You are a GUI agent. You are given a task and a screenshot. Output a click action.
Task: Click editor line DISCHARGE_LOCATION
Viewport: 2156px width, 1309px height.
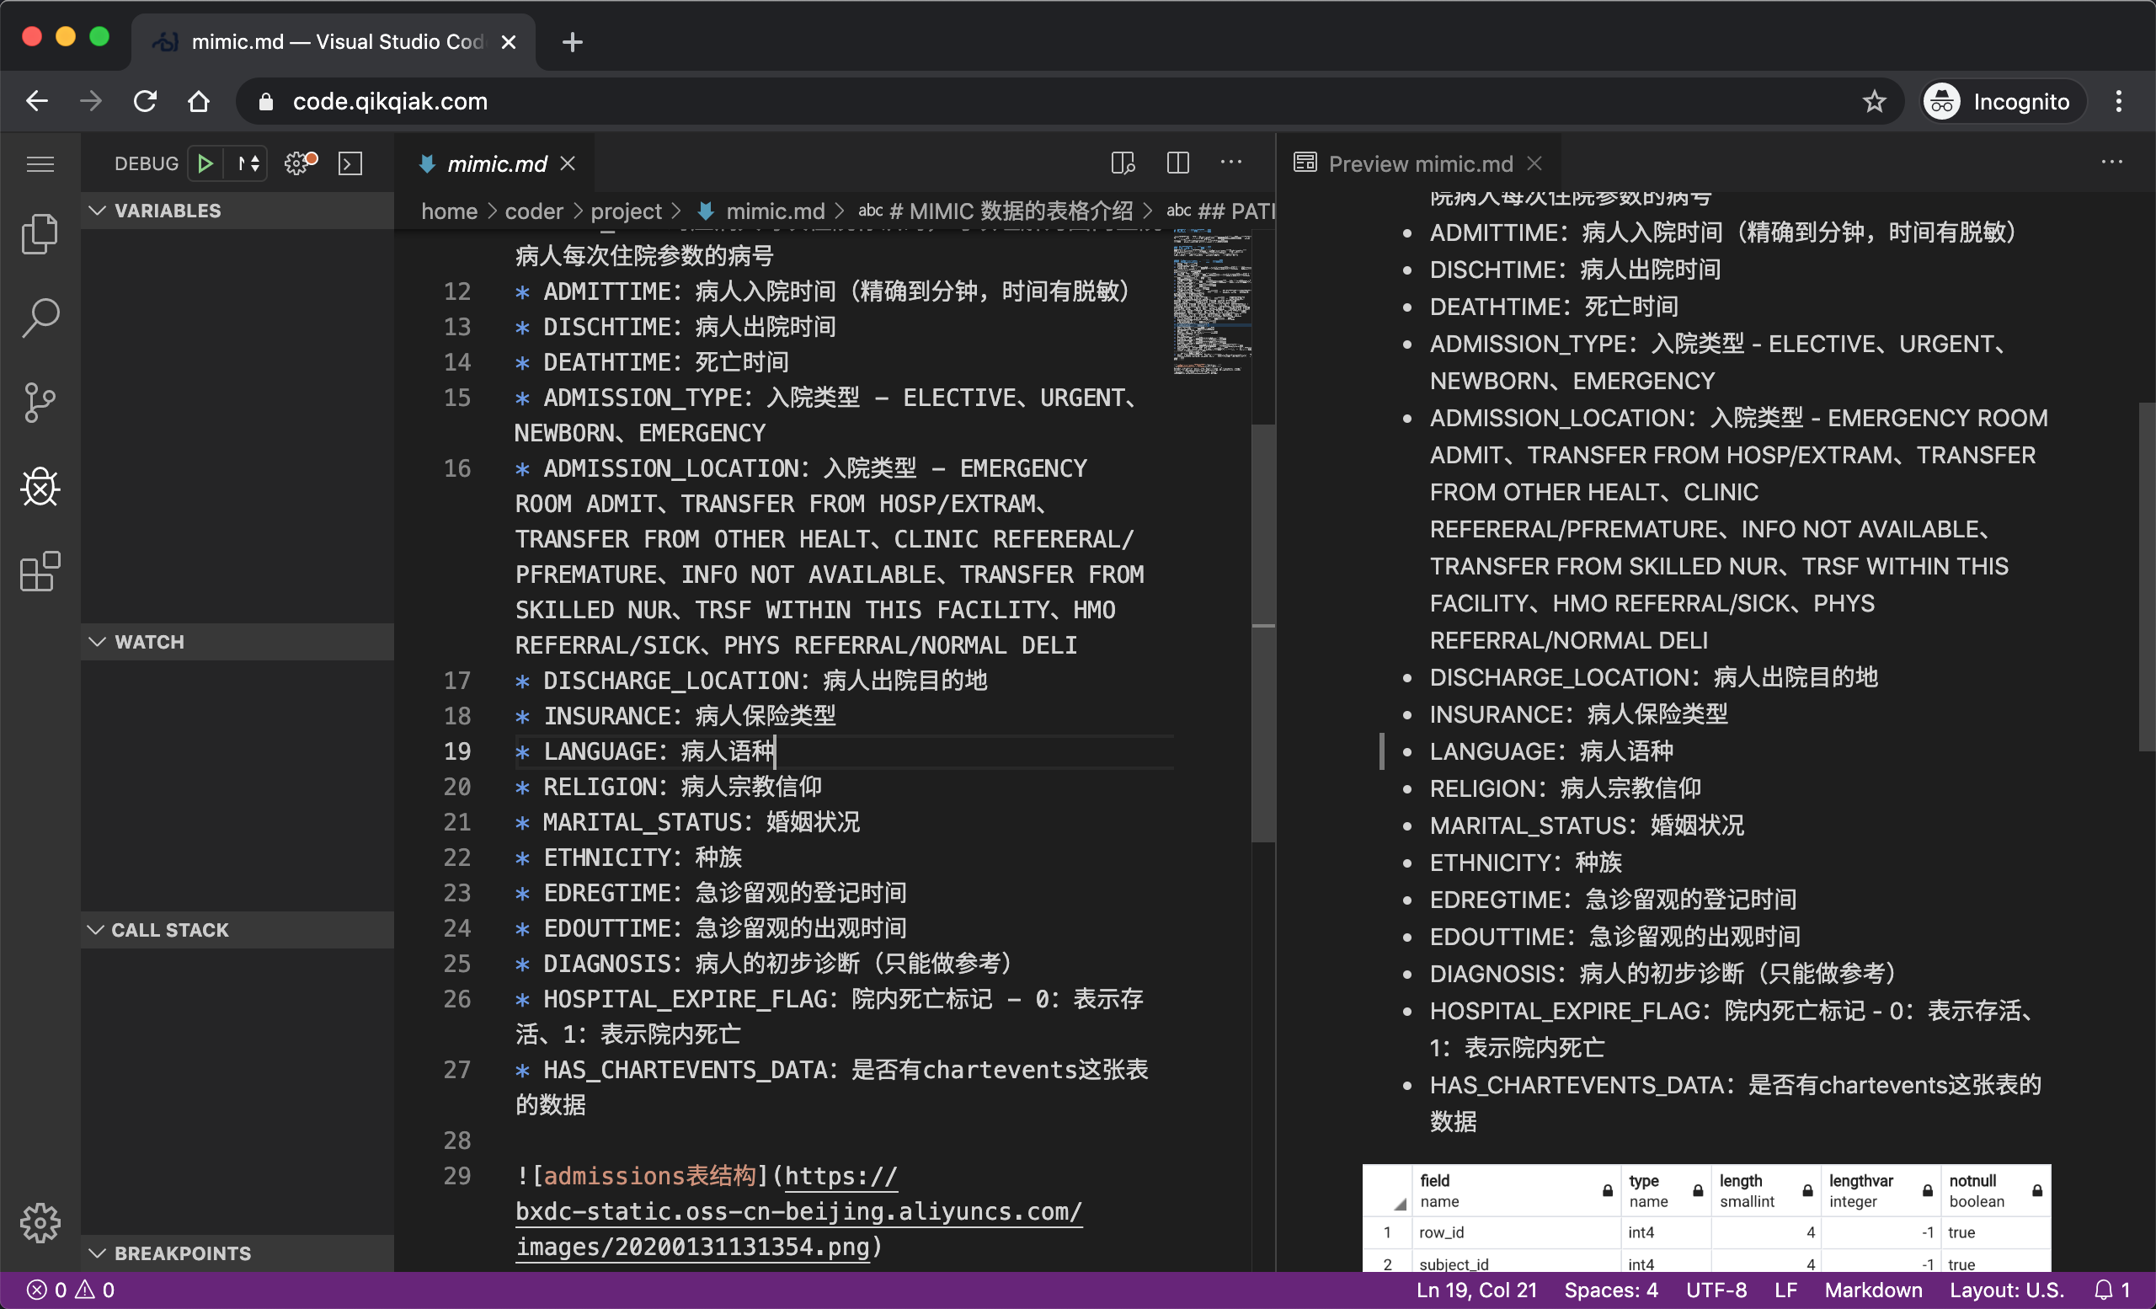[750, 680]
